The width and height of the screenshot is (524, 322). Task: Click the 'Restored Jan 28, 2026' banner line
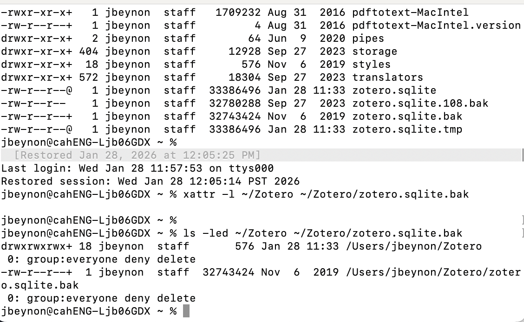coord(261,155)
